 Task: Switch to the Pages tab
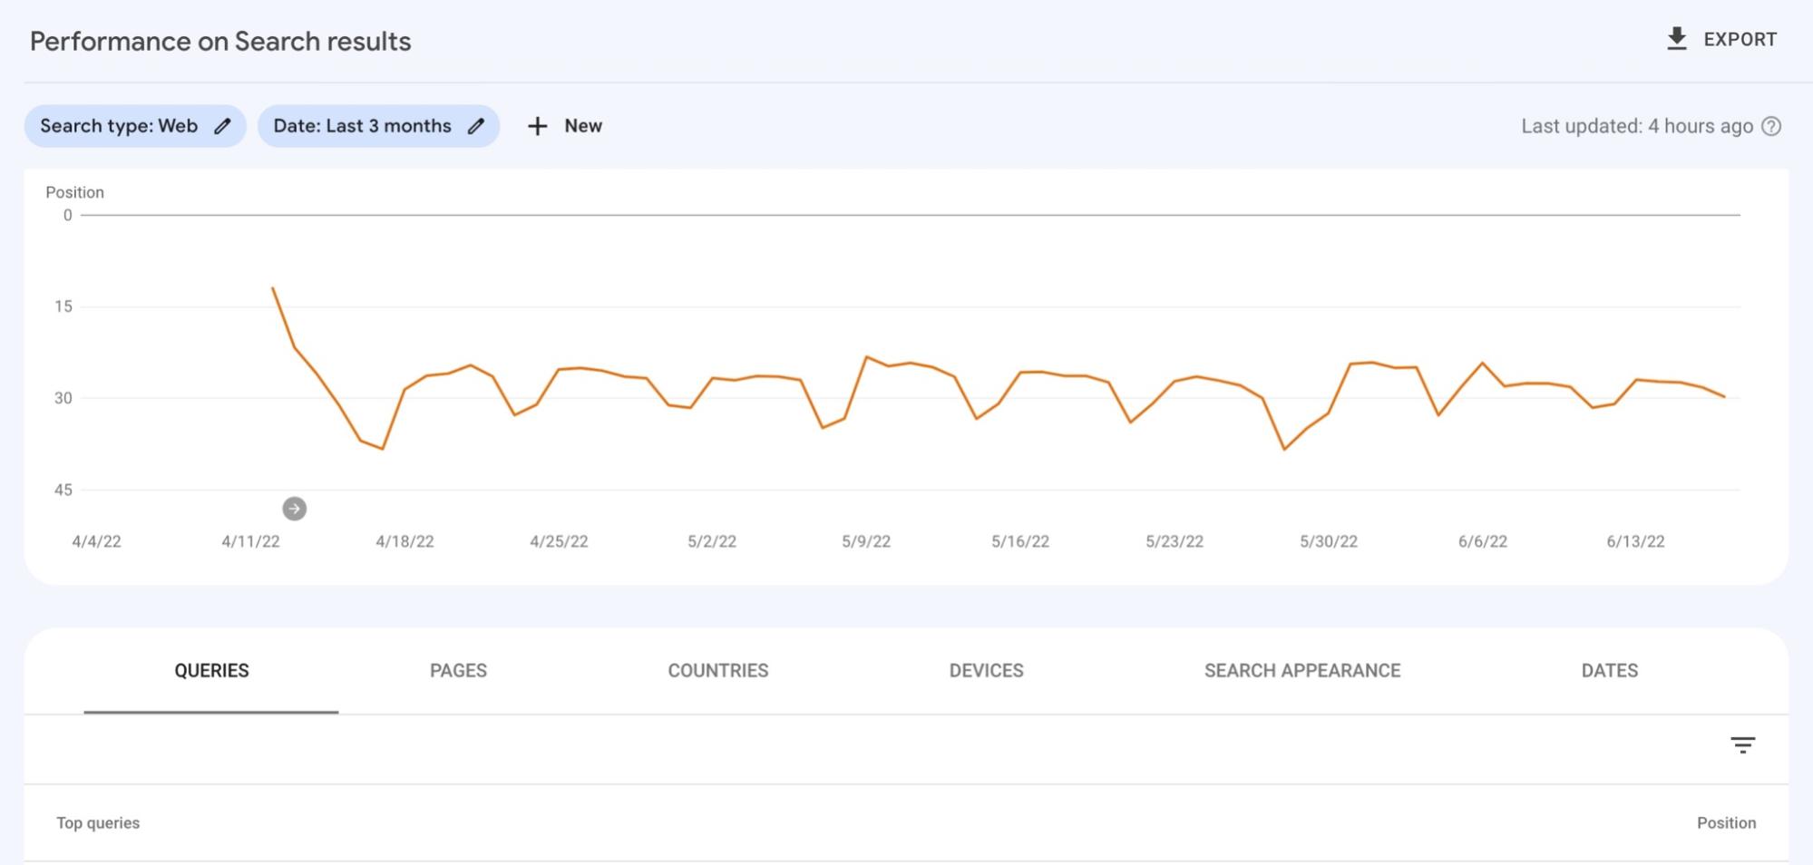coord(458,671)
